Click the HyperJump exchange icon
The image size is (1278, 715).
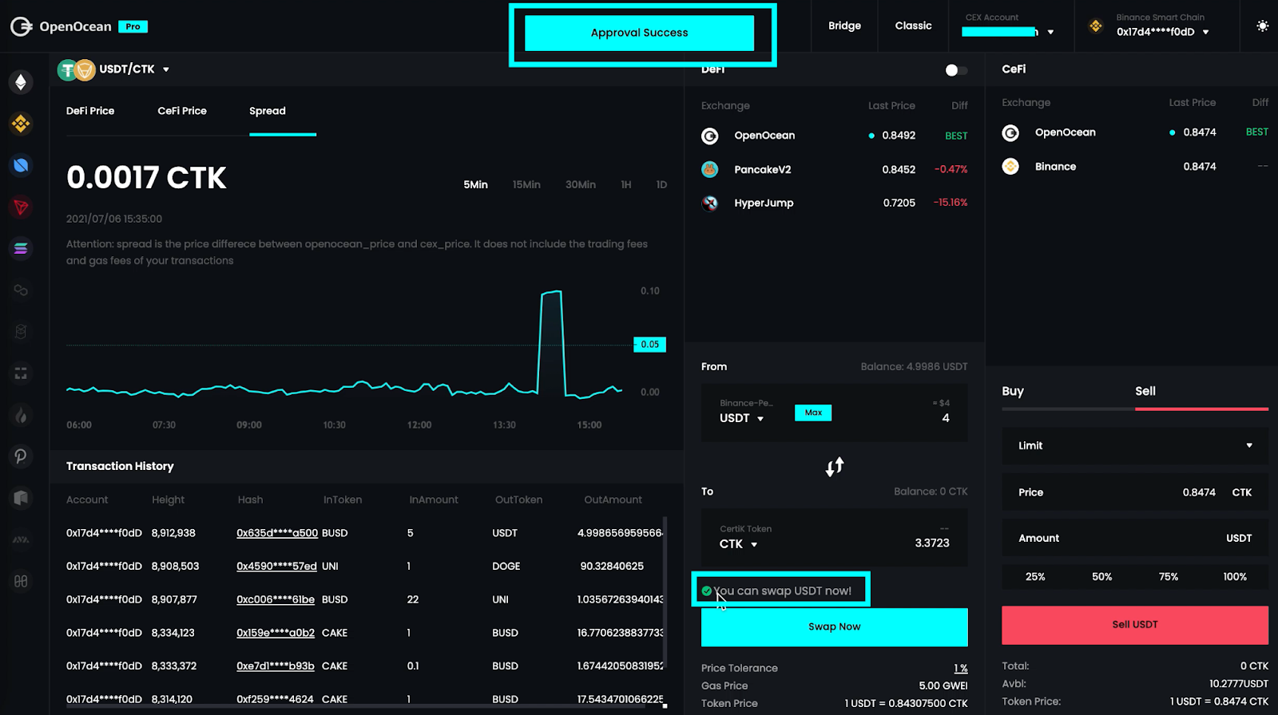coord(709,203)
